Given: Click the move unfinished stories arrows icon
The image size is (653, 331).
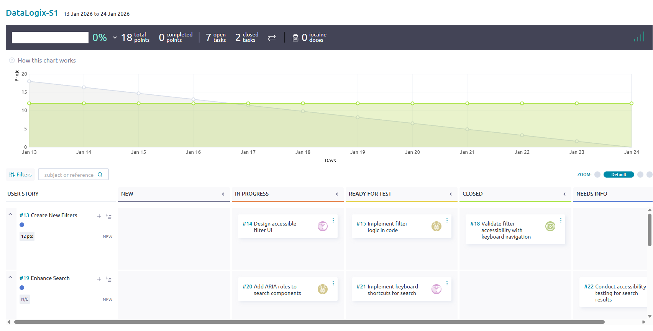Looking at the screenshot, I should (272, 38).
